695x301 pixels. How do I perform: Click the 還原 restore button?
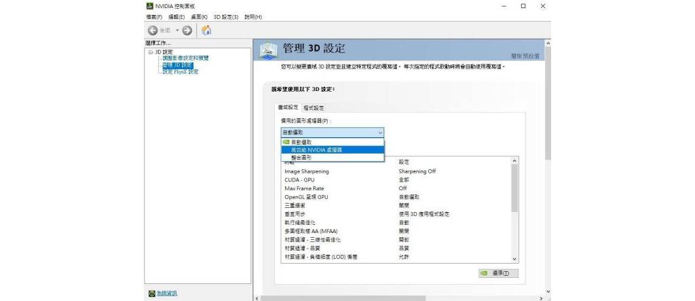point(498,273)
